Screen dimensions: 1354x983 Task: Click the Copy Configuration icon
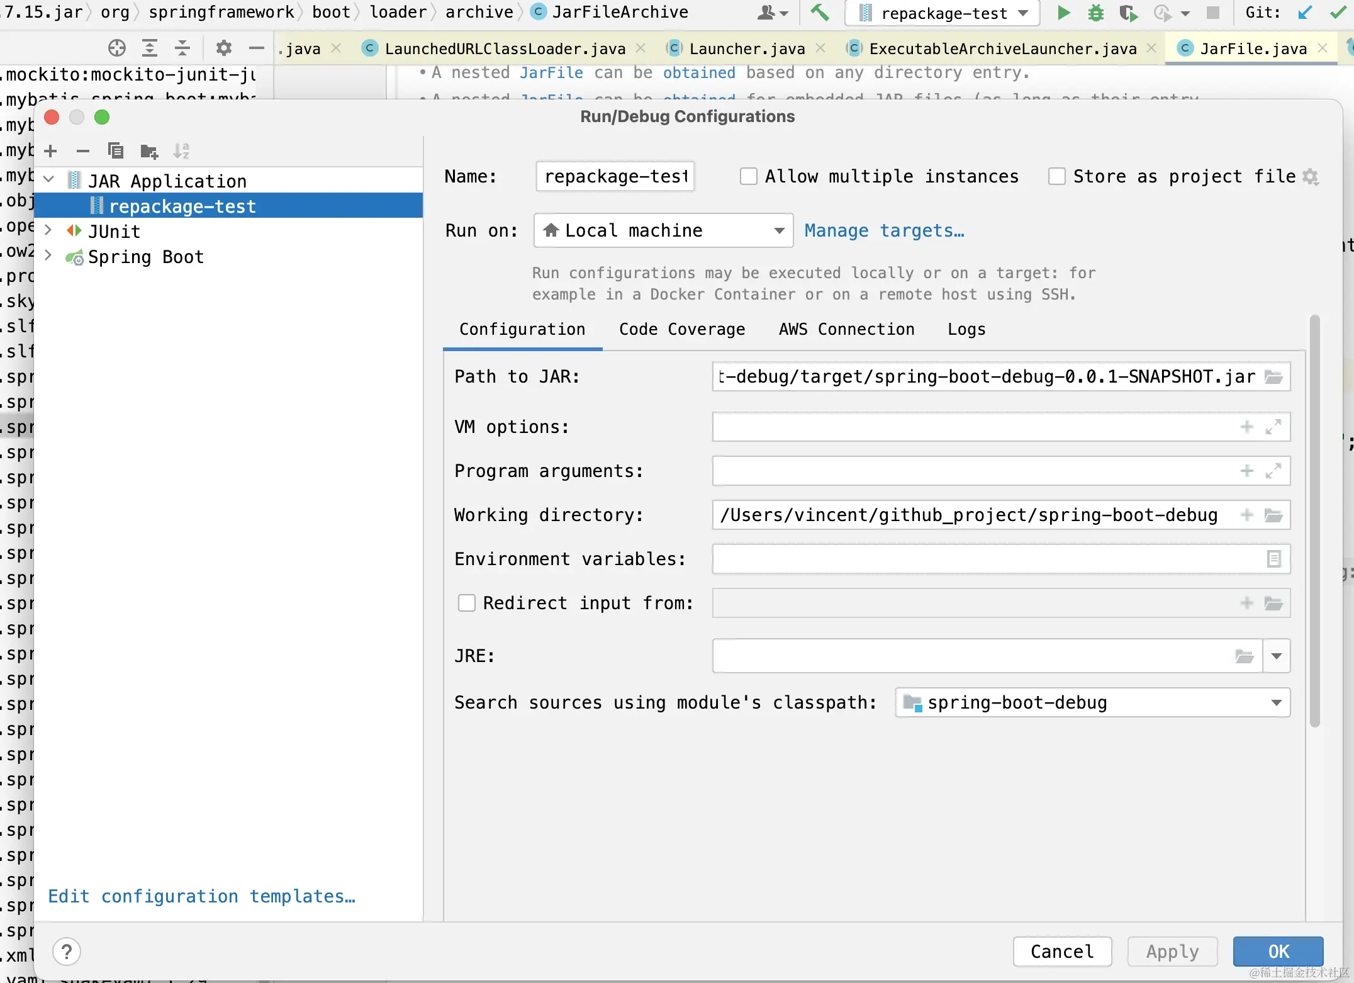click(x=116, y=151)
